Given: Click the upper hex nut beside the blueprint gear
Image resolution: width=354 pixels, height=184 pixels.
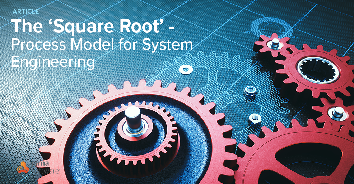Looking at the screenshot, I should pos(249,90).
